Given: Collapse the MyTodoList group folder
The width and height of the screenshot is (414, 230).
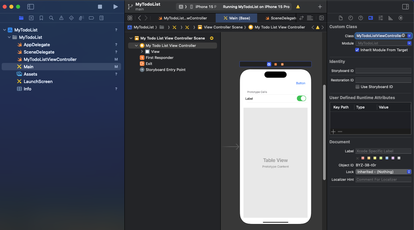Looking at the screenshot, I should tap(9, 37).
